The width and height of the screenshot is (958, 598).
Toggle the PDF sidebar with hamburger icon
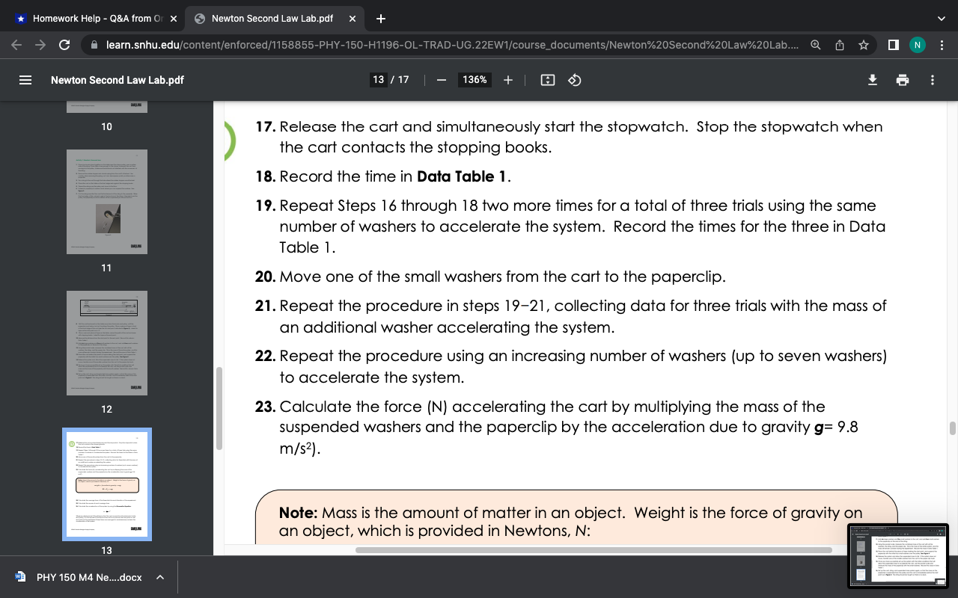tap(25, 80)
